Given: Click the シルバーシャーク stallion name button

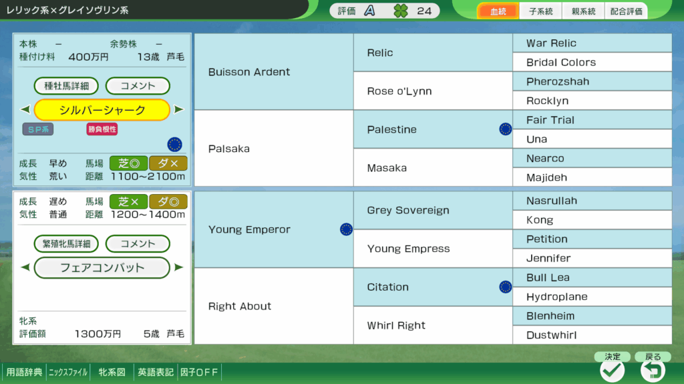Looking at the screenshot, I should (102, 110).
